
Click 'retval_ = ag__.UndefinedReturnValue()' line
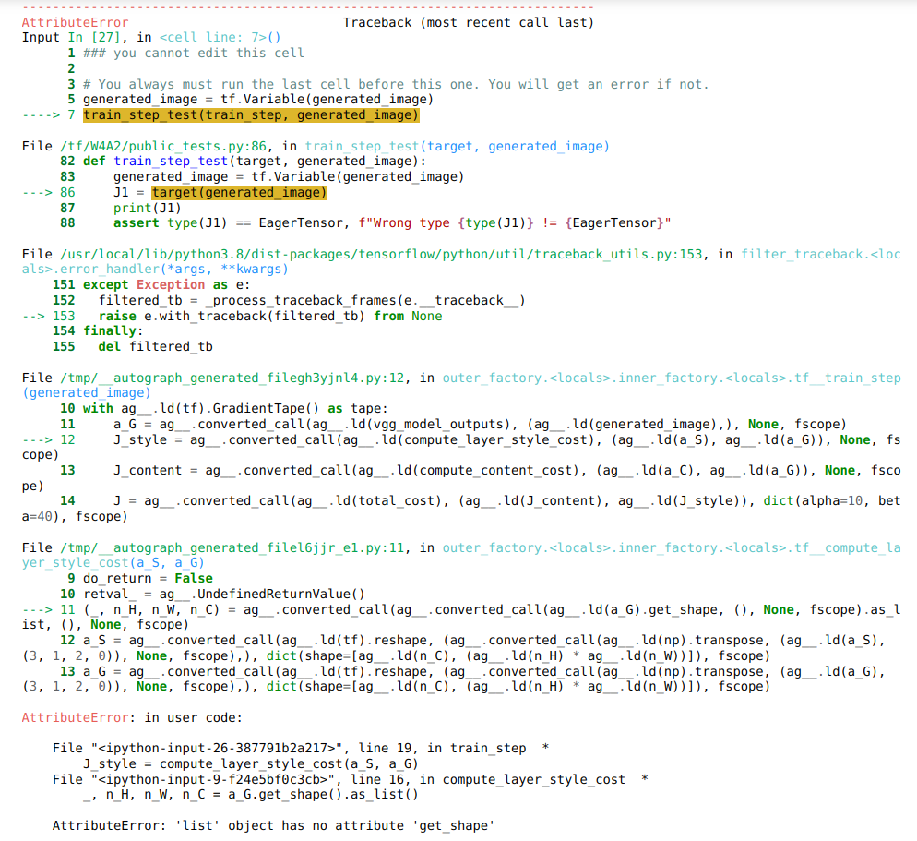coord(224,594)
